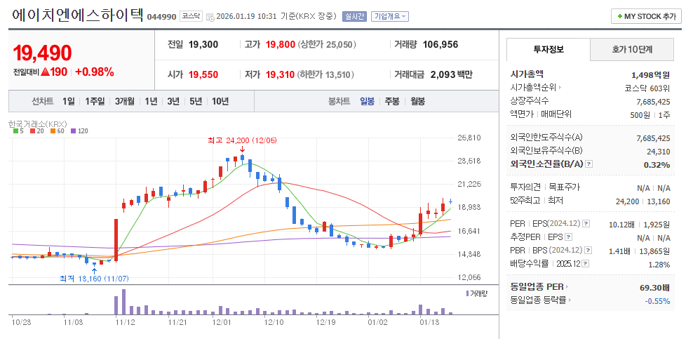Click the red 20-day moving average swatch
The width and height of the screenshot is (693, 339).
point(32,131)
